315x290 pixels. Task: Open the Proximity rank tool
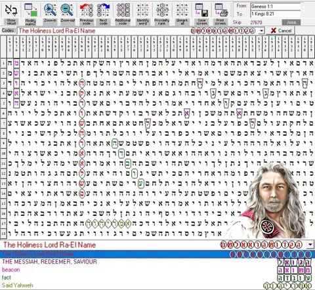pyautogui.click(x=162, y=10)
